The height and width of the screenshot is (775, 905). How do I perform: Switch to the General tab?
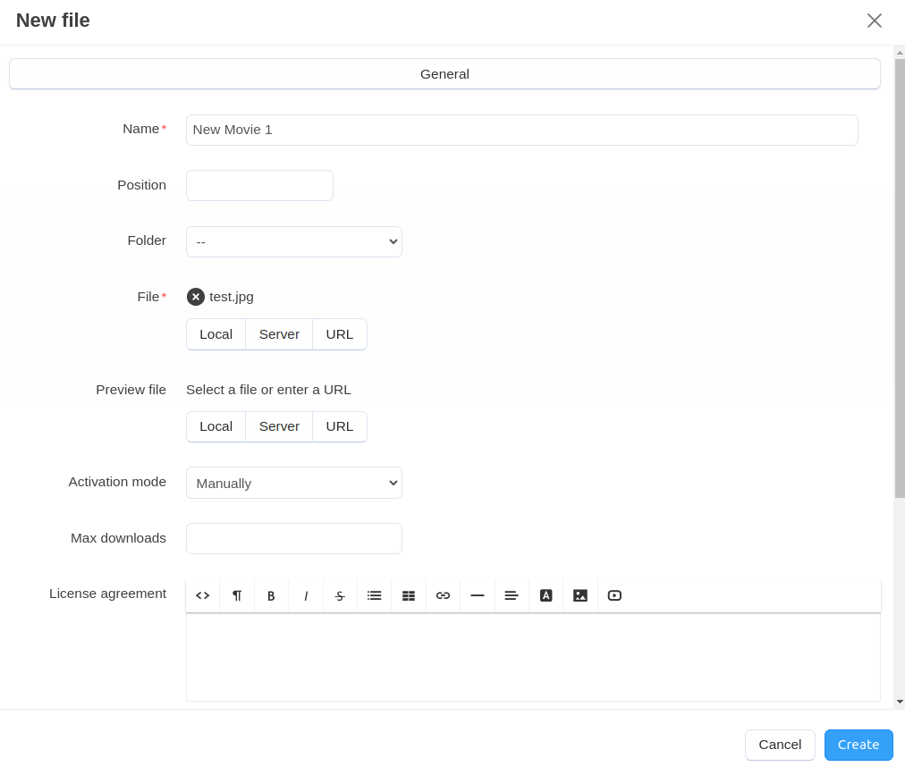click(x=444, y=74)
